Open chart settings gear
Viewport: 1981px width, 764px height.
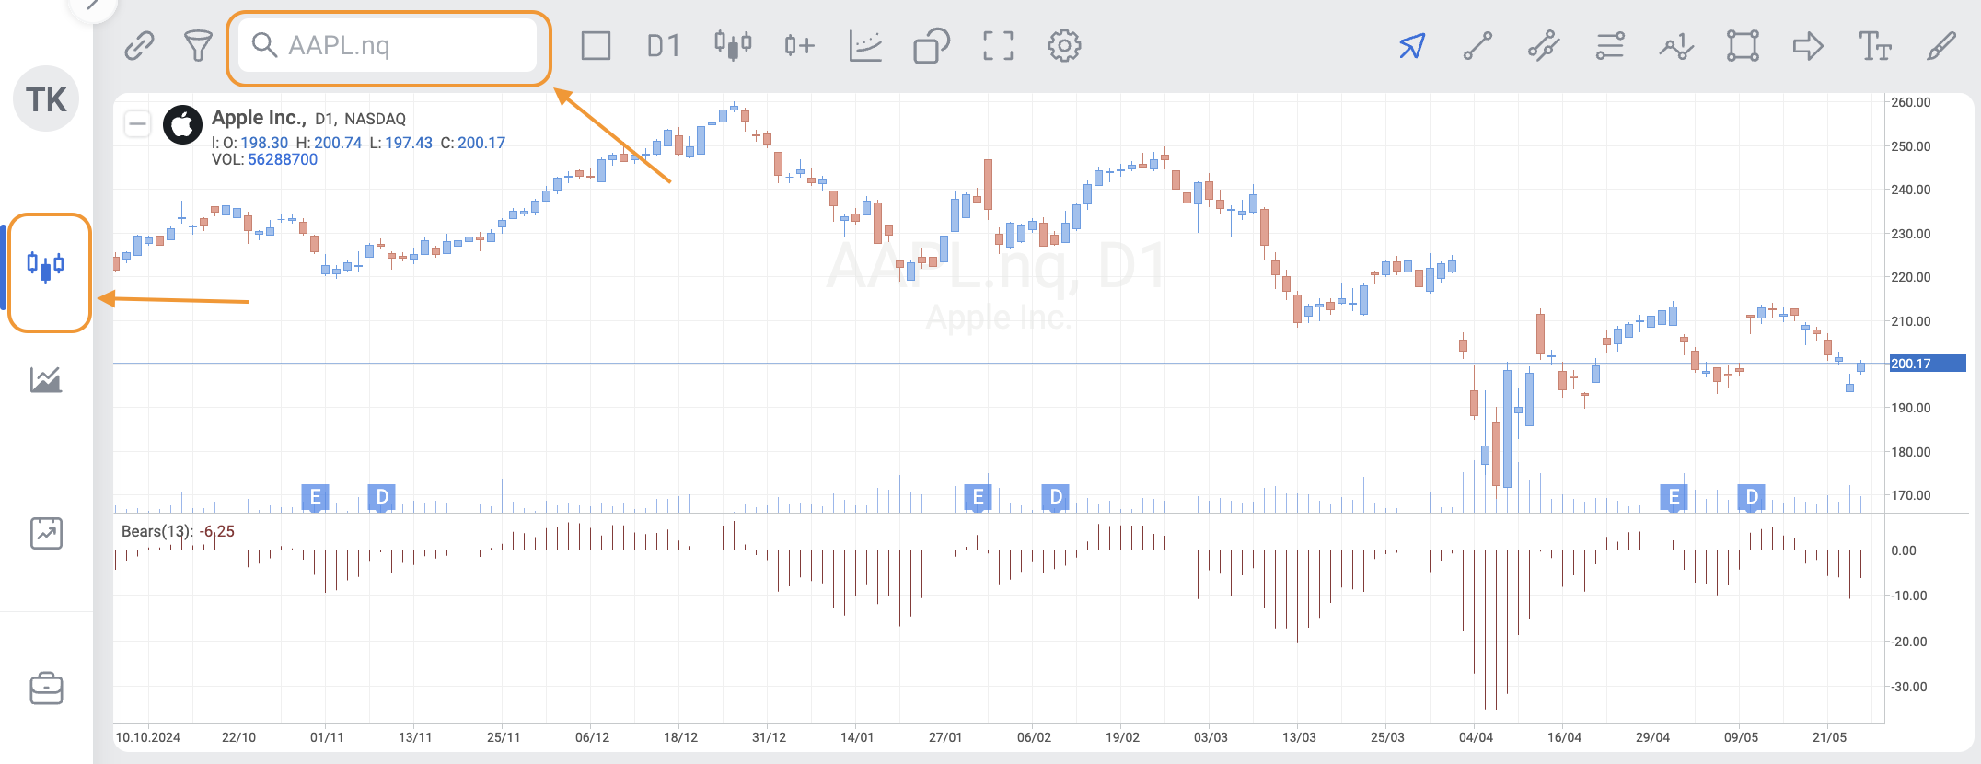coord(1064,45)
